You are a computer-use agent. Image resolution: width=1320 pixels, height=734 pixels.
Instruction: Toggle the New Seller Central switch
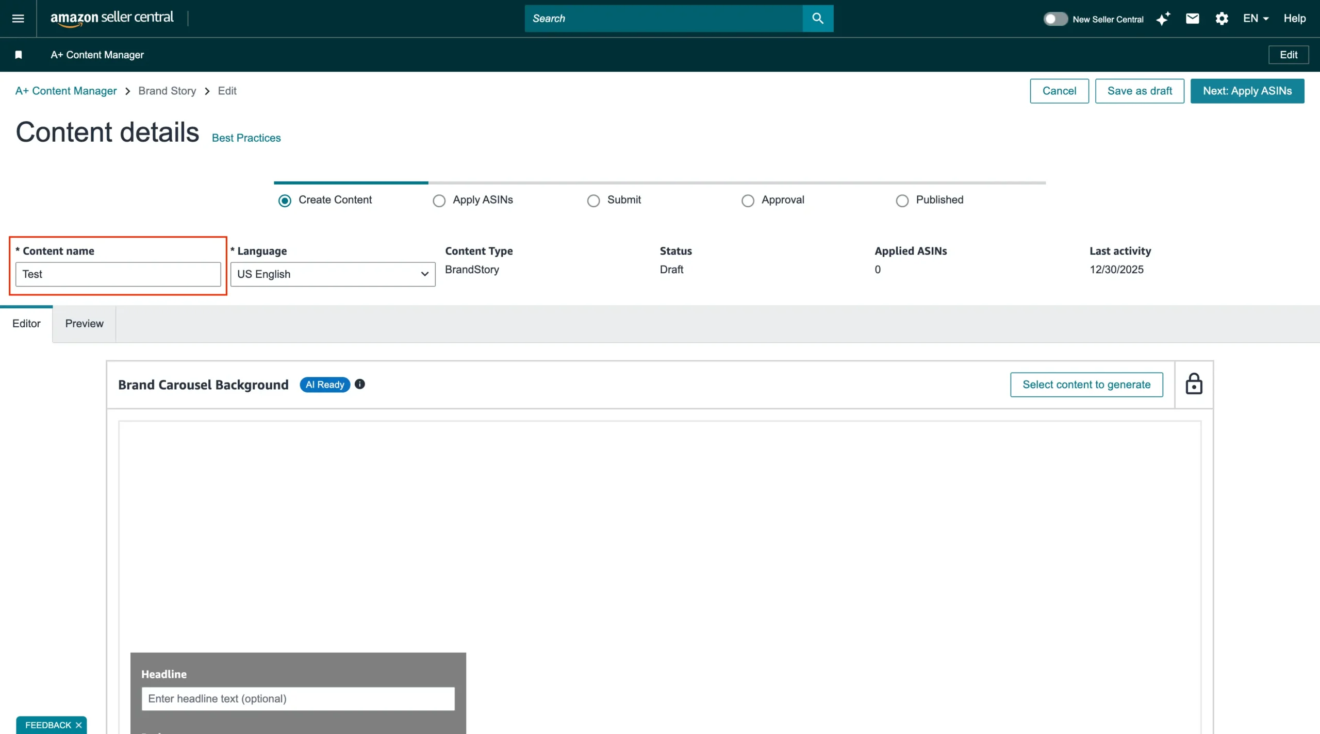click(1055, 19)
